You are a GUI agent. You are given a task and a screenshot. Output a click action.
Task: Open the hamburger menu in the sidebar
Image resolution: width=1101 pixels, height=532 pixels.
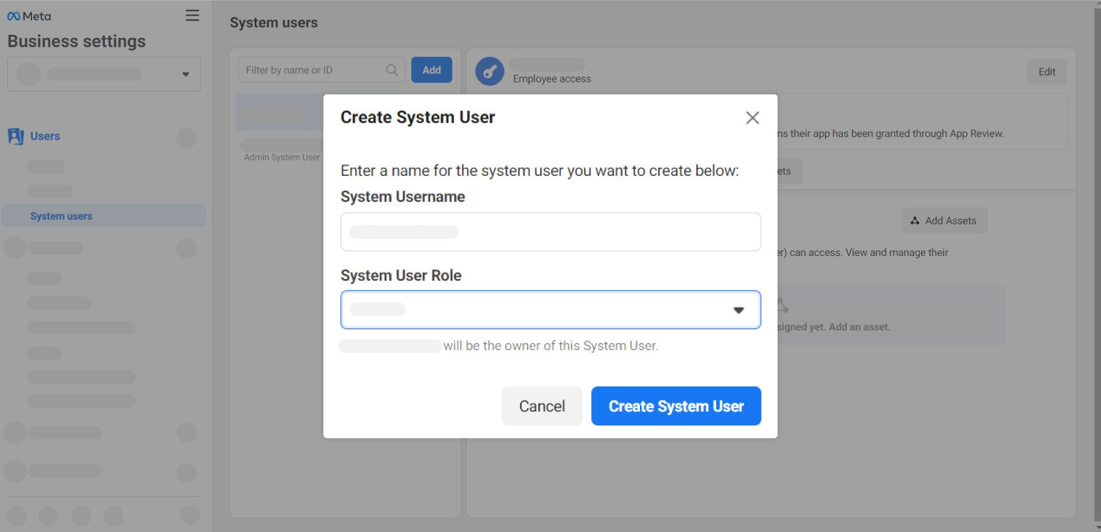[x=193, y=15]
